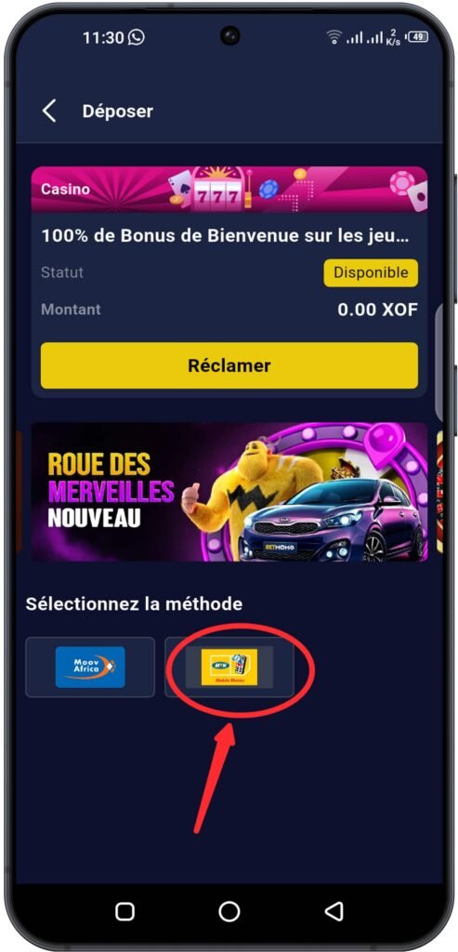Tap the Disponible status badge
This screenshot has height=952, width=458.
[x=371, y=272]
